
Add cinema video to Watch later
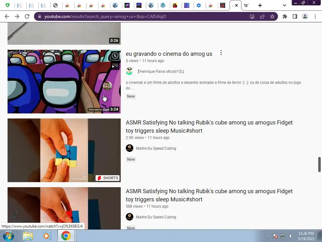pos(115,55)
